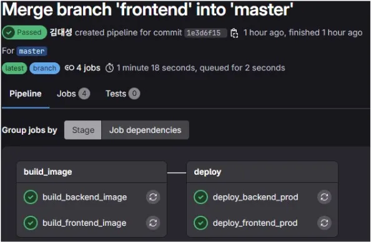This screenshot has height=242, width=371.
Task: Retry the deploy_frontend_prod job
Action: pos(324,223)
